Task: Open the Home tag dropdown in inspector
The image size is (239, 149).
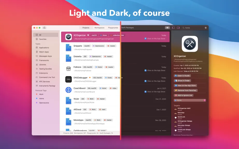Action: 190,100
